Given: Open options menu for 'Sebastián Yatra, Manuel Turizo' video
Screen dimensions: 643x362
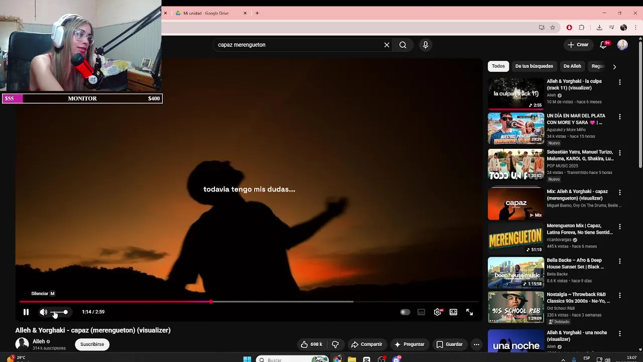Looking at the screenshot, I should [619, 153].
